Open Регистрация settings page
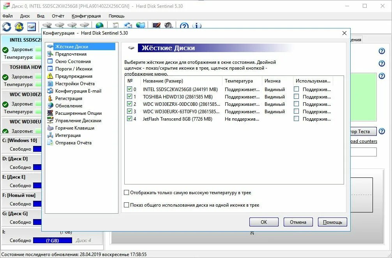The image size is (392, 258). click(69, 98)
